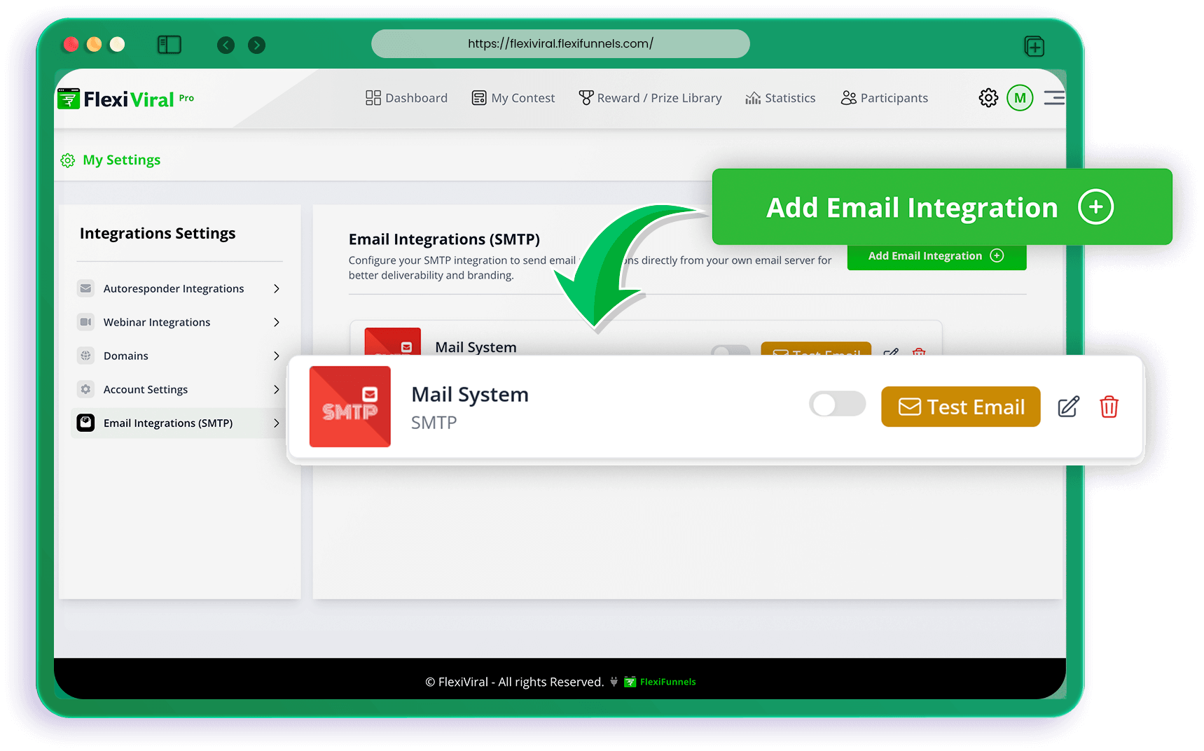
Task: Open the hamburger menu icon
Action: 1053,98
